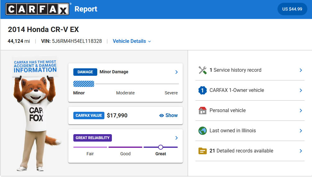Click the reliability slider circle at Great
312x177 pixels.
[x=160, y=147]
